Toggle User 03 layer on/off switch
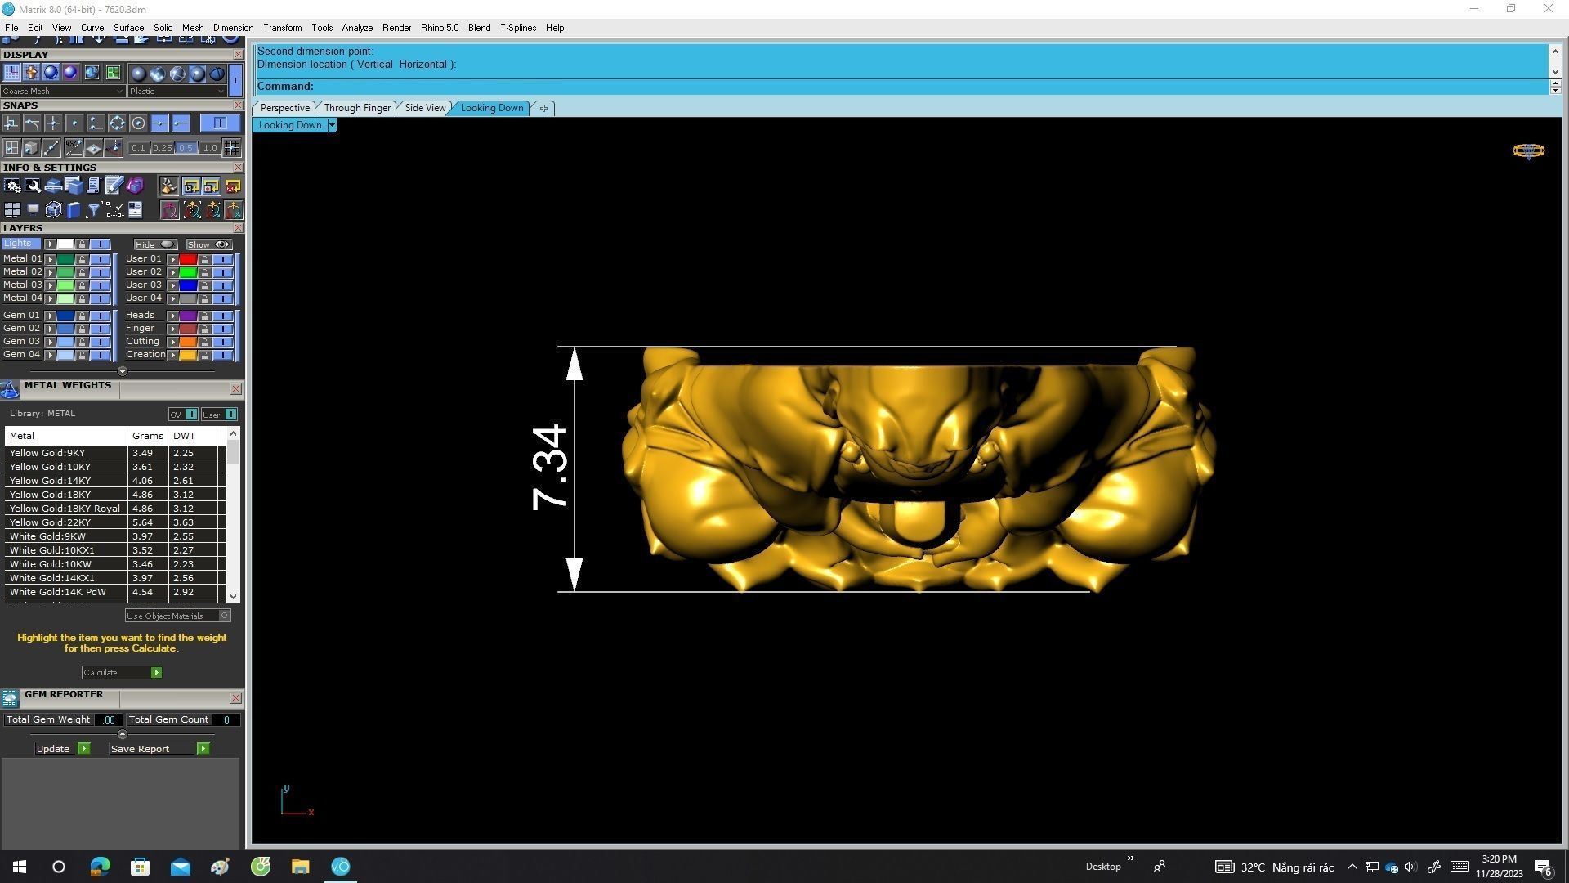The image size is (1569, 883). 222,285
